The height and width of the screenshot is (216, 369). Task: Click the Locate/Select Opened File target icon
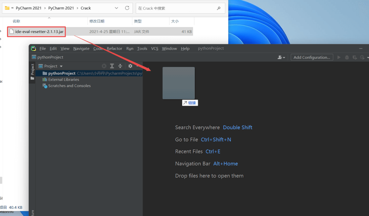coord(104,66)
